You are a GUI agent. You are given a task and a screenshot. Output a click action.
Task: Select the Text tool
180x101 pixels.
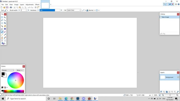coord(2,41)
